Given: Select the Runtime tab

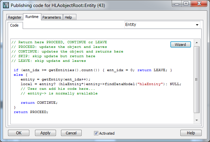Looking at the screenshot, I should click(32, 17).
